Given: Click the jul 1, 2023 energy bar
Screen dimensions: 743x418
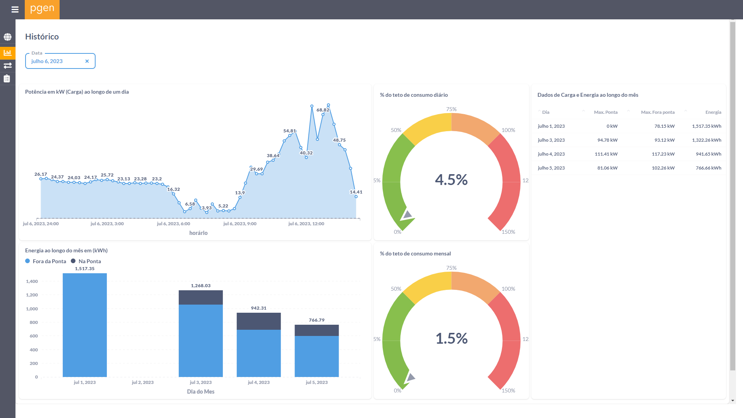Looking at the screenshot, I should [x=85, y=325].
